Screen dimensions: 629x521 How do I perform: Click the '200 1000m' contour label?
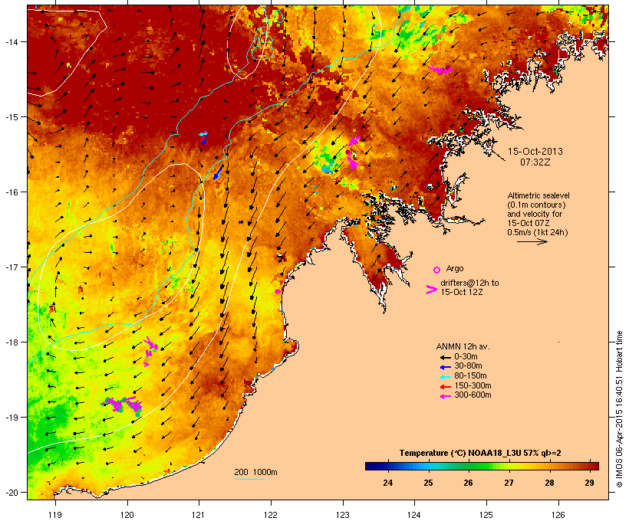[255, 472]
